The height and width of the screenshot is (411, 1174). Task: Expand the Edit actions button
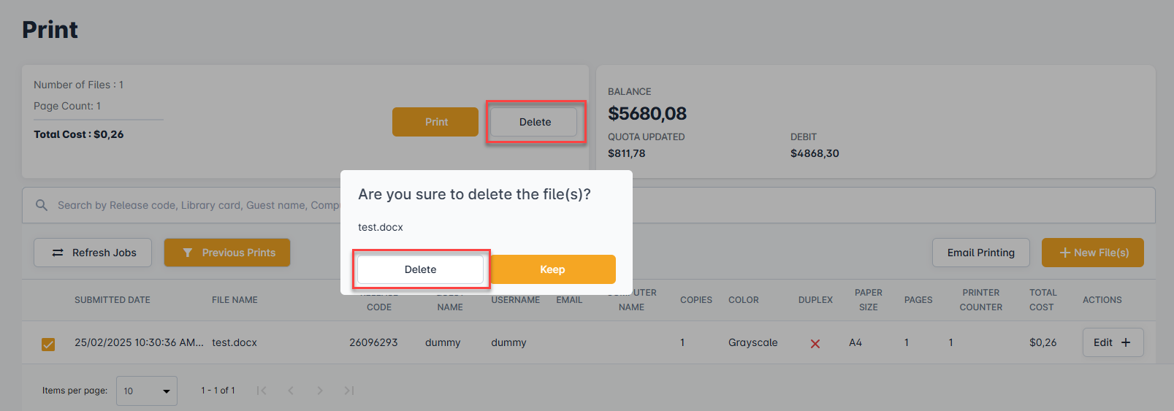coord(1113,342)
